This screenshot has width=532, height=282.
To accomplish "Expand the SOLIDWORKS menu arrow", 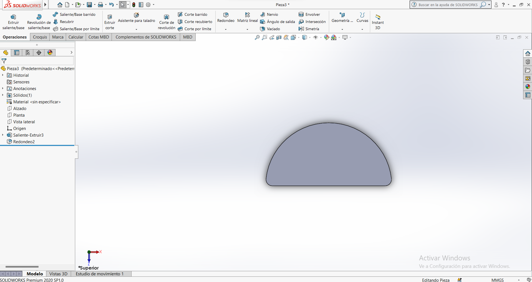I will click(45, 4).
